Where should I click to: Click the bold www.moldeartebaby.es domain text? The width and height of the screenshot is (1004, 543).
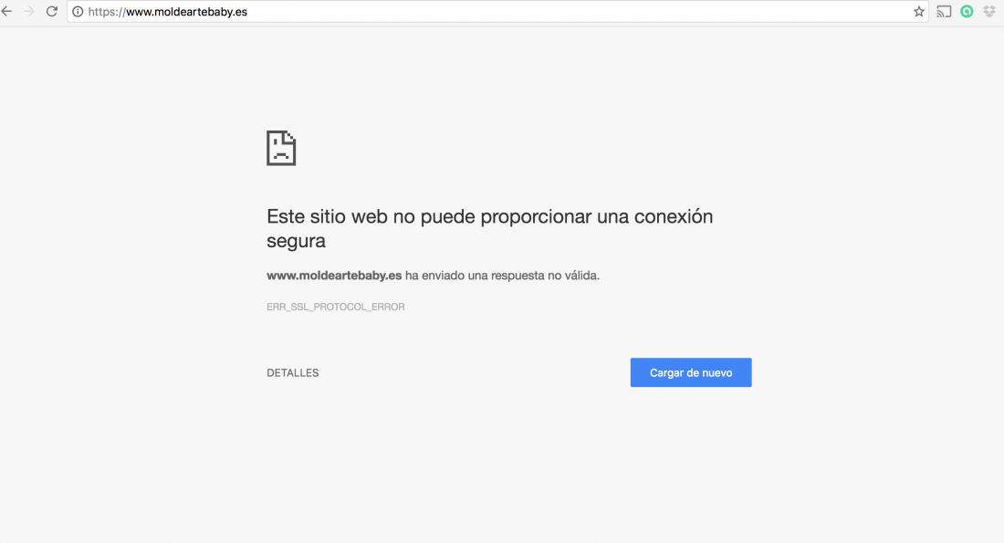coord(334,276)
